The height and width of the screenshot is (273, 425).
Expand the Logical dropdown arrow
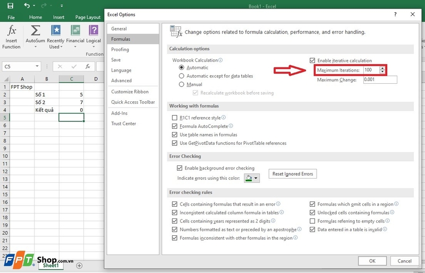(x=93, y=47)
